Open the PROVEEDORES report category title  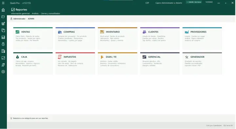pyautogui.click(x=198, y=32)
